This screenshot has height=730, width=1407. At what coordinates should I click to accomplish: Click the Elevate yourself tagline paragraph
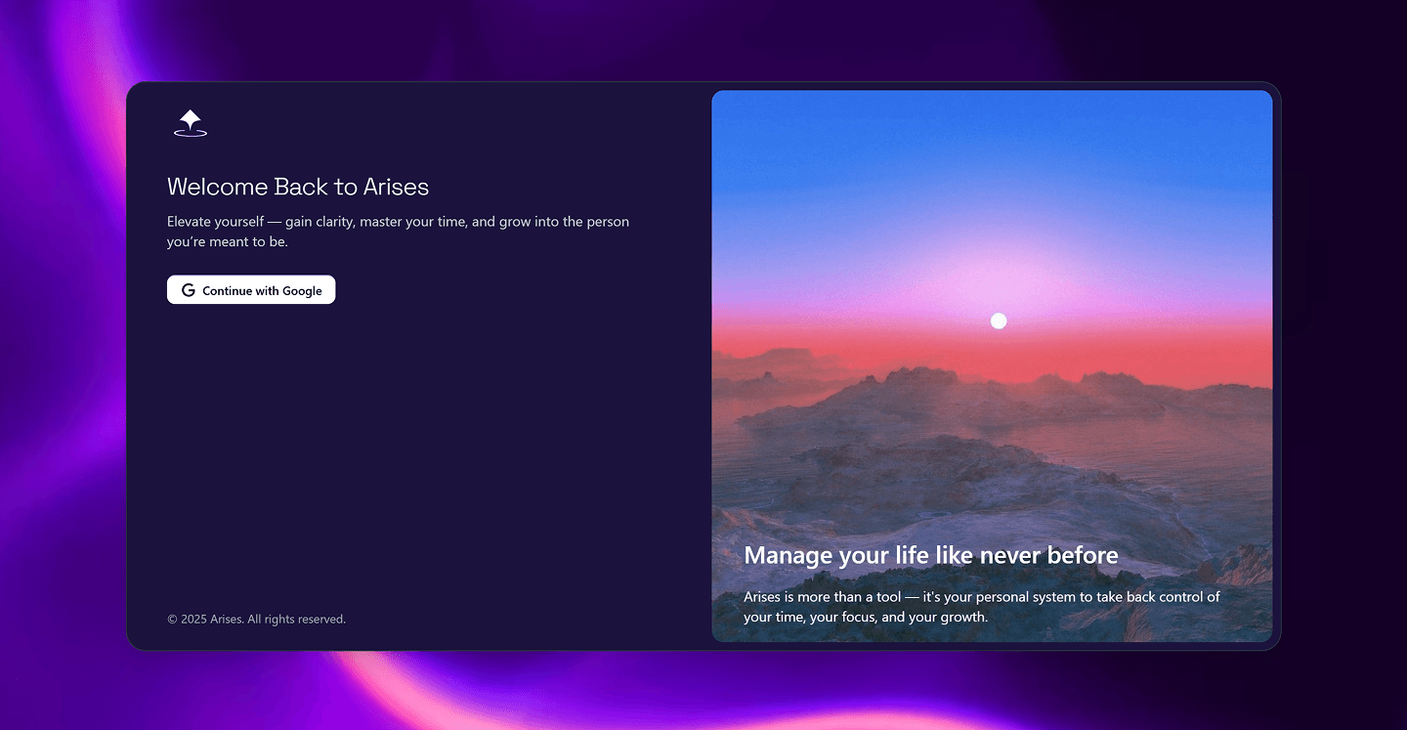pos(398,232)
